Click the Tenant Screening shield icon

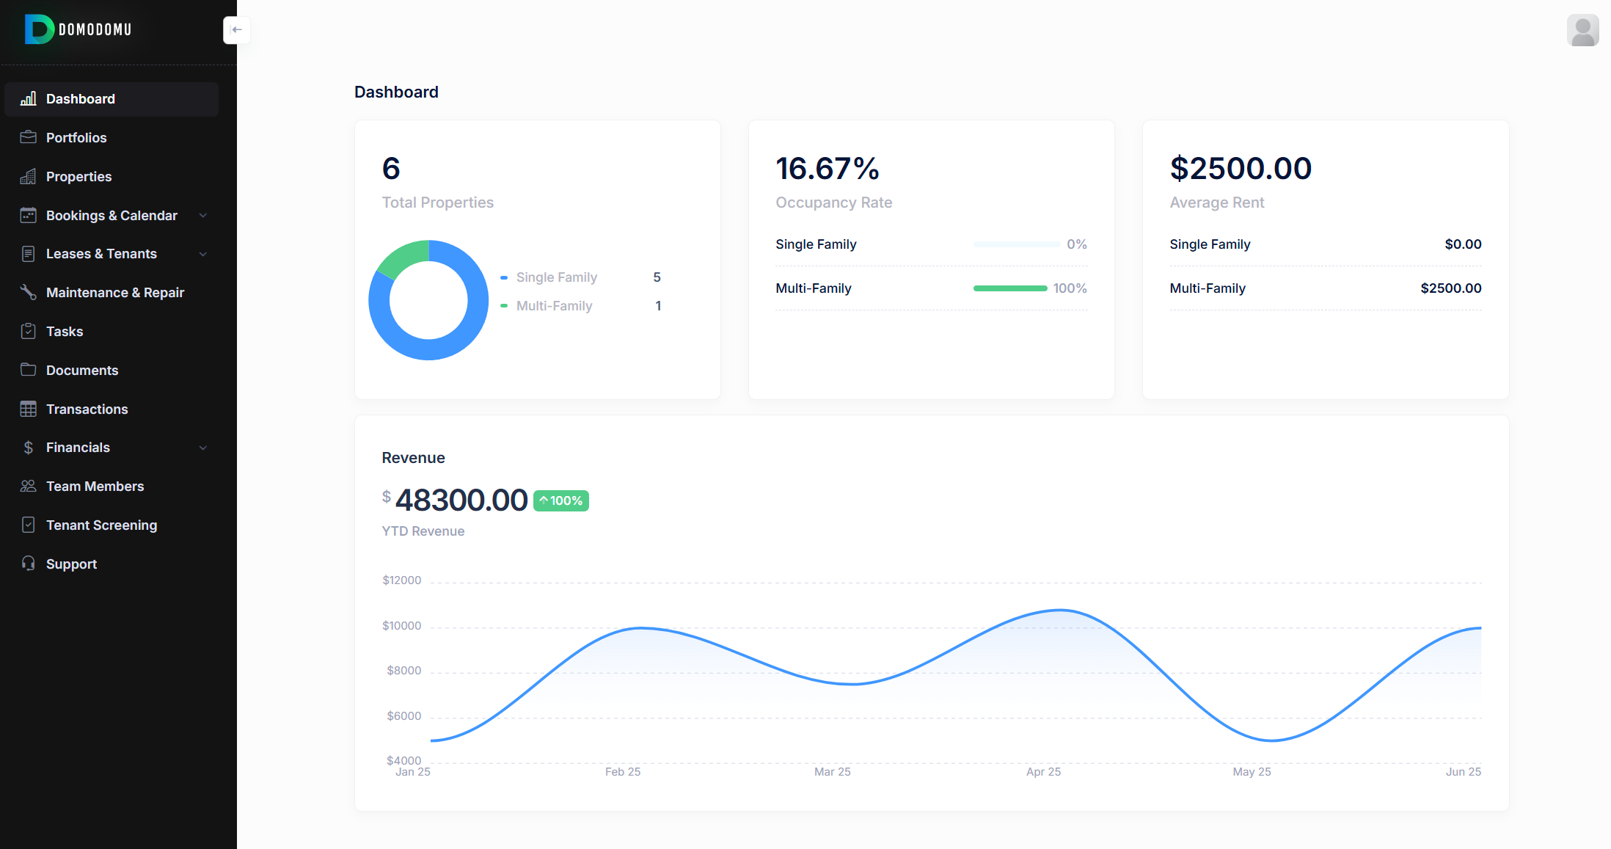[28, 525]
